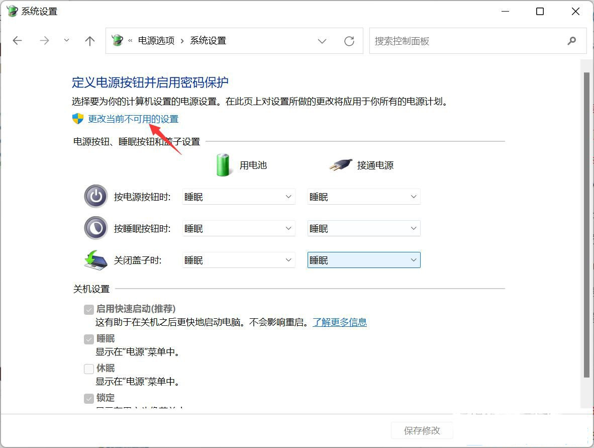Click the search magnifier icon
The image size is (594, 448).
tap(571, 41)
